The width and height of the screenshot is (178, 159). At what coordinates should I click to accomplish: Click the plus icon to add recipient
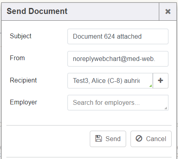click(x=160, y=80)
